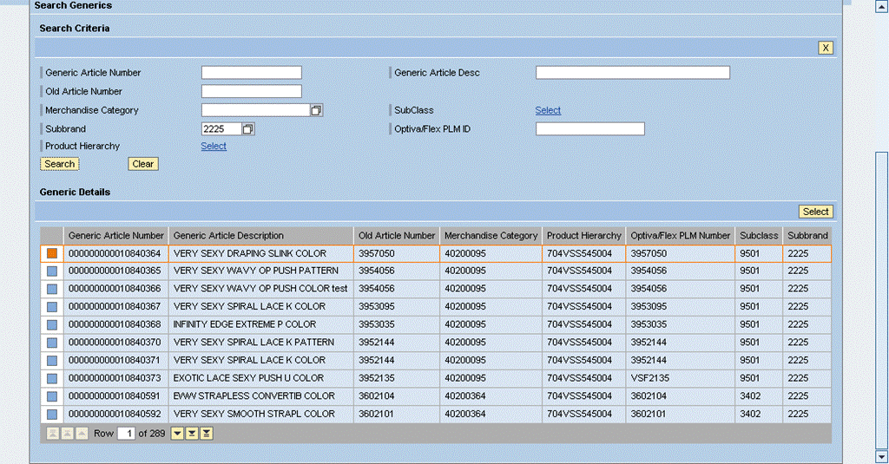Viewport: 889px width, 464px height.
Task: Click cell VERY SEXY WAVY OP PUSH COLOR test
Action: tap(261, 289)
